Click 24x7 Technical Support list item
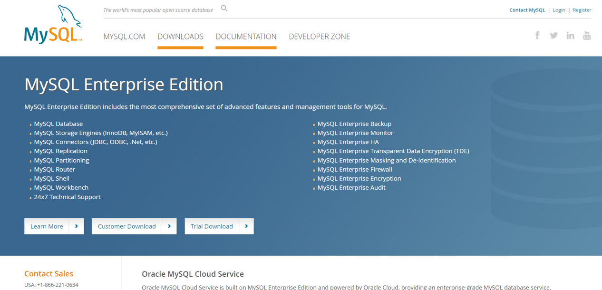The width and height of the screenshot is (602, 290). click(67, 197)
